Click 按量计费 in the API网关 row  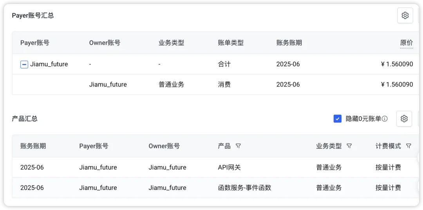pyautogui.click(x=388, y=168)
